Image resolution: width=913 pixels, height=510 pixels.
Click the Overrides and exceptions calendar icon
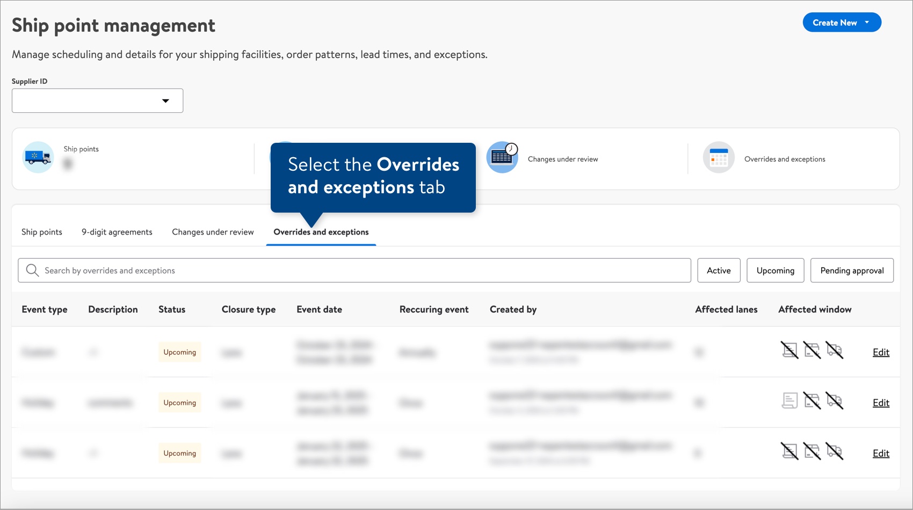point(719,158)
